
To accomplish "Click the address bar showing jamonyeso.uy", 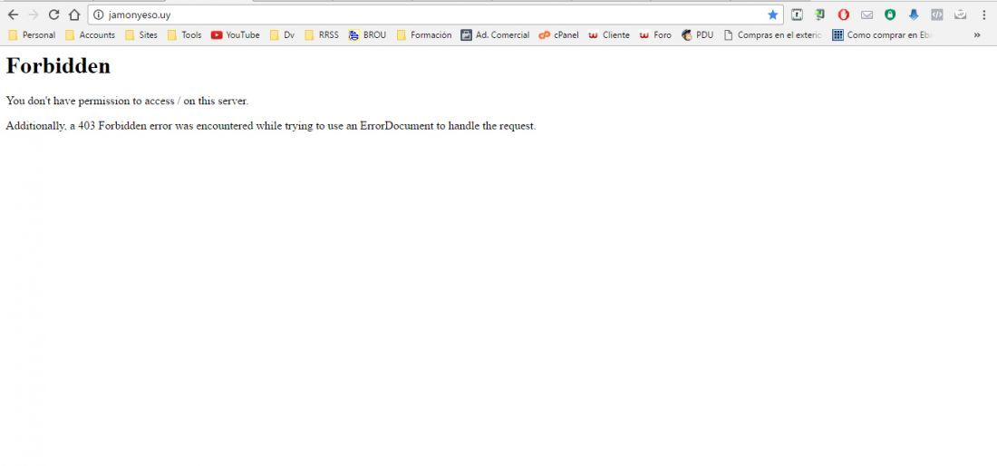I will click(x=435, y=15).
